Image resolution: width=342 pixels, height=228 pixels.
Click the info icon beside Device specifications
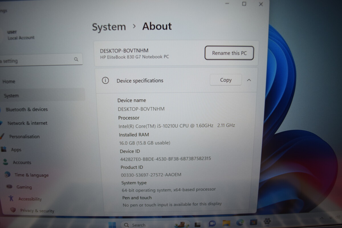click(105, 81)
